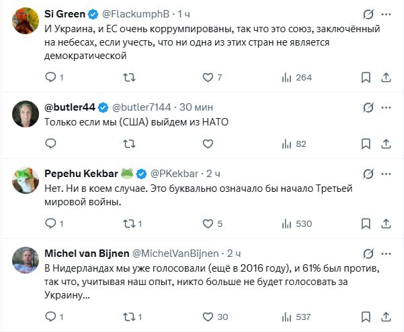Bookmark Si Green's tweet

(x=366, y=77)
